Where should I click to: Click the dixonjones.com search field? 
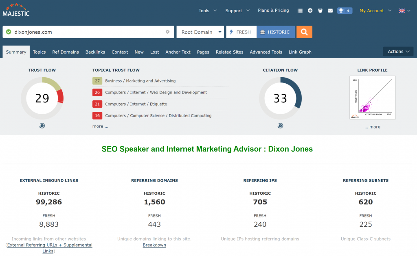coord(88,32)
